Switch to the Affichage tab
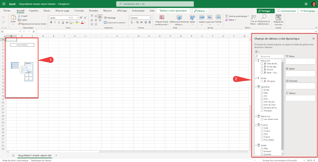Image resolution: width=318 pixels, height=162 pixels. click(122, 11)
